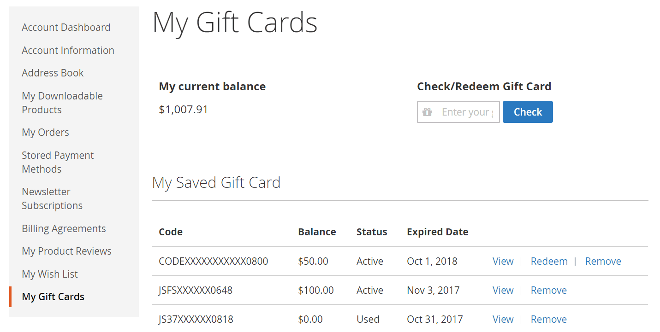Open My Downloadable Products section
This screenshot has width=660, height=332.
click(x=62, y=103)
